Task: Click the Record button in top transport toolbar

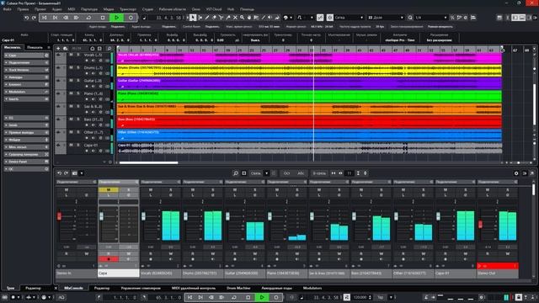Action: 131,18
